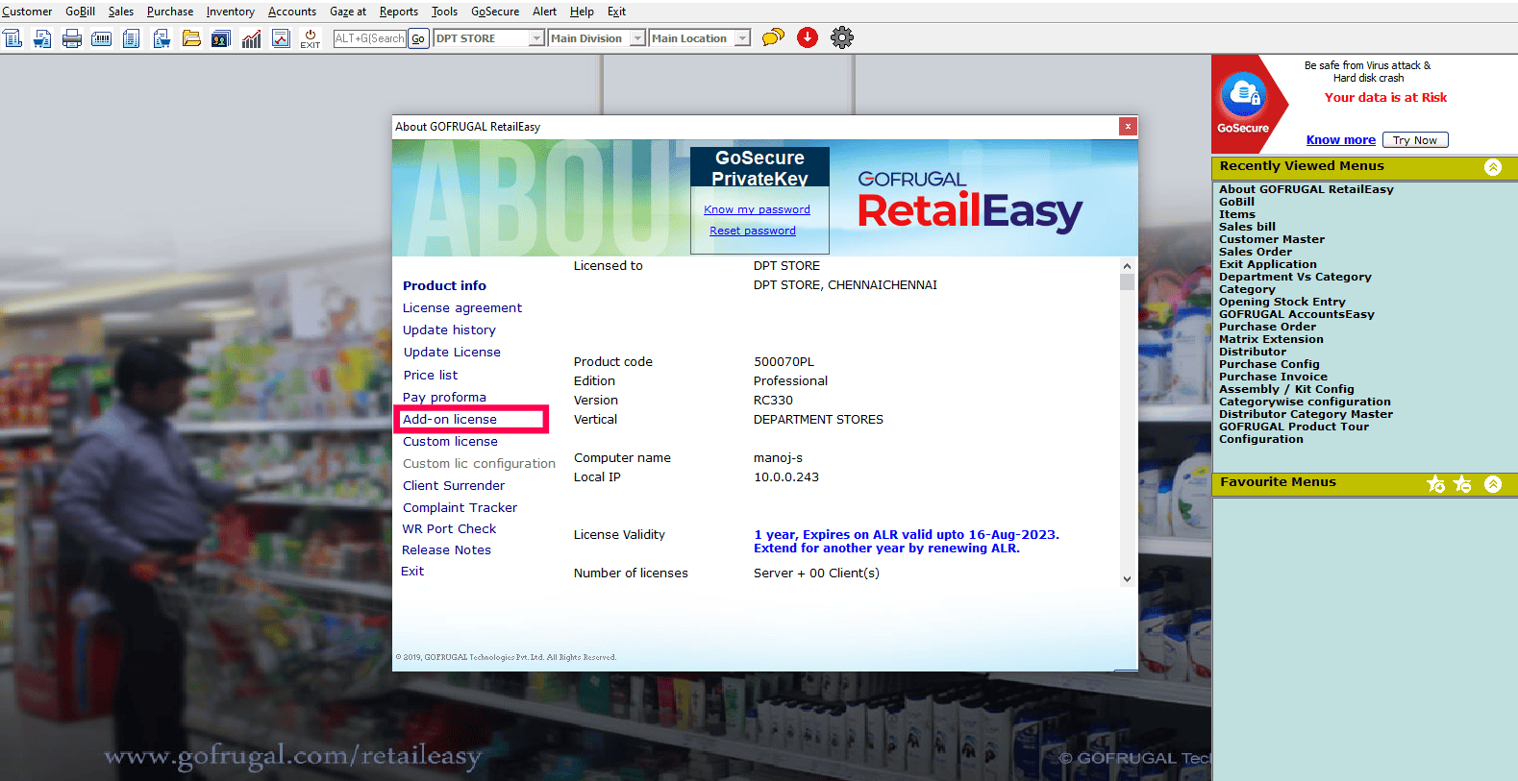The height and width of the screenshot is (781, 1518).
Task: Open the Tools menu
Action: [444, 12]
